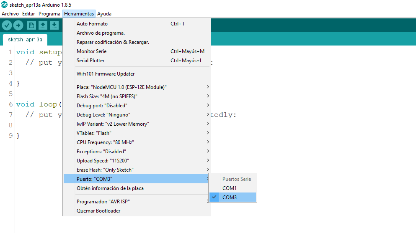Click the New sketch toolbar icon
Image resolution: width=416 pixels, height=233 pixels.
(x=31, y=25)
